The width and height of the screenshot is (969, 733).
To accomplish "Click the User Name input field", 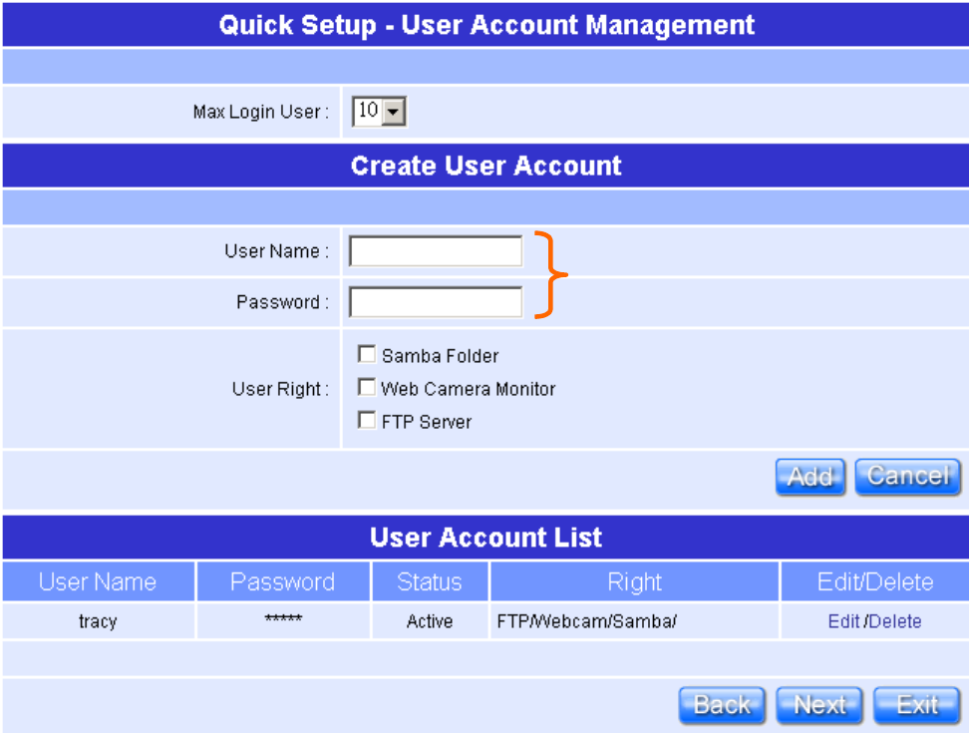I will pyautogui.click(x=436, y=251).
